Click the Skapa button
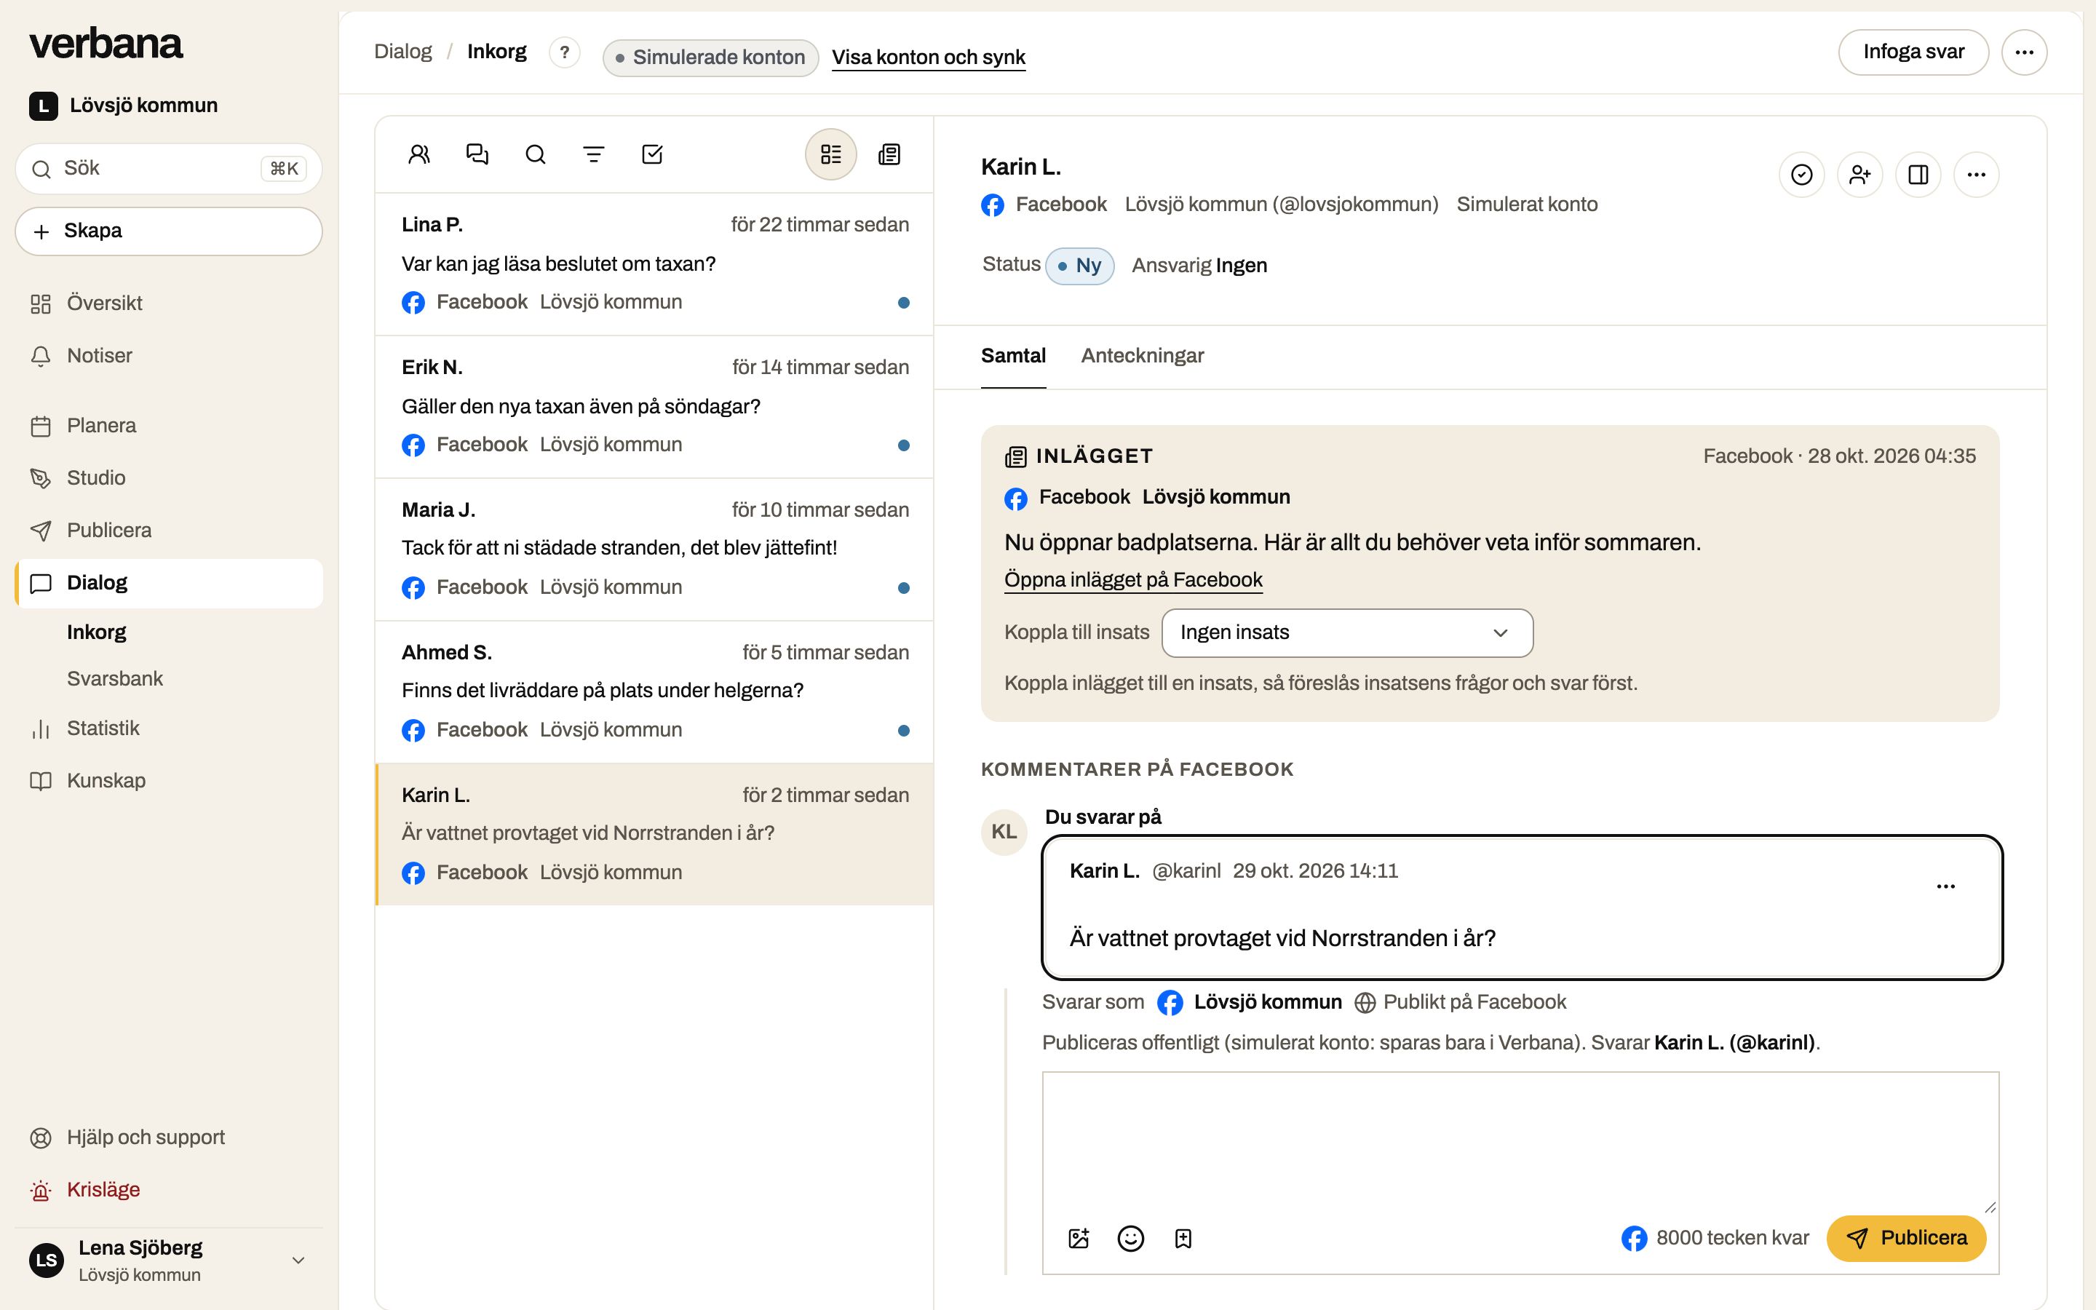 (169, 231)
